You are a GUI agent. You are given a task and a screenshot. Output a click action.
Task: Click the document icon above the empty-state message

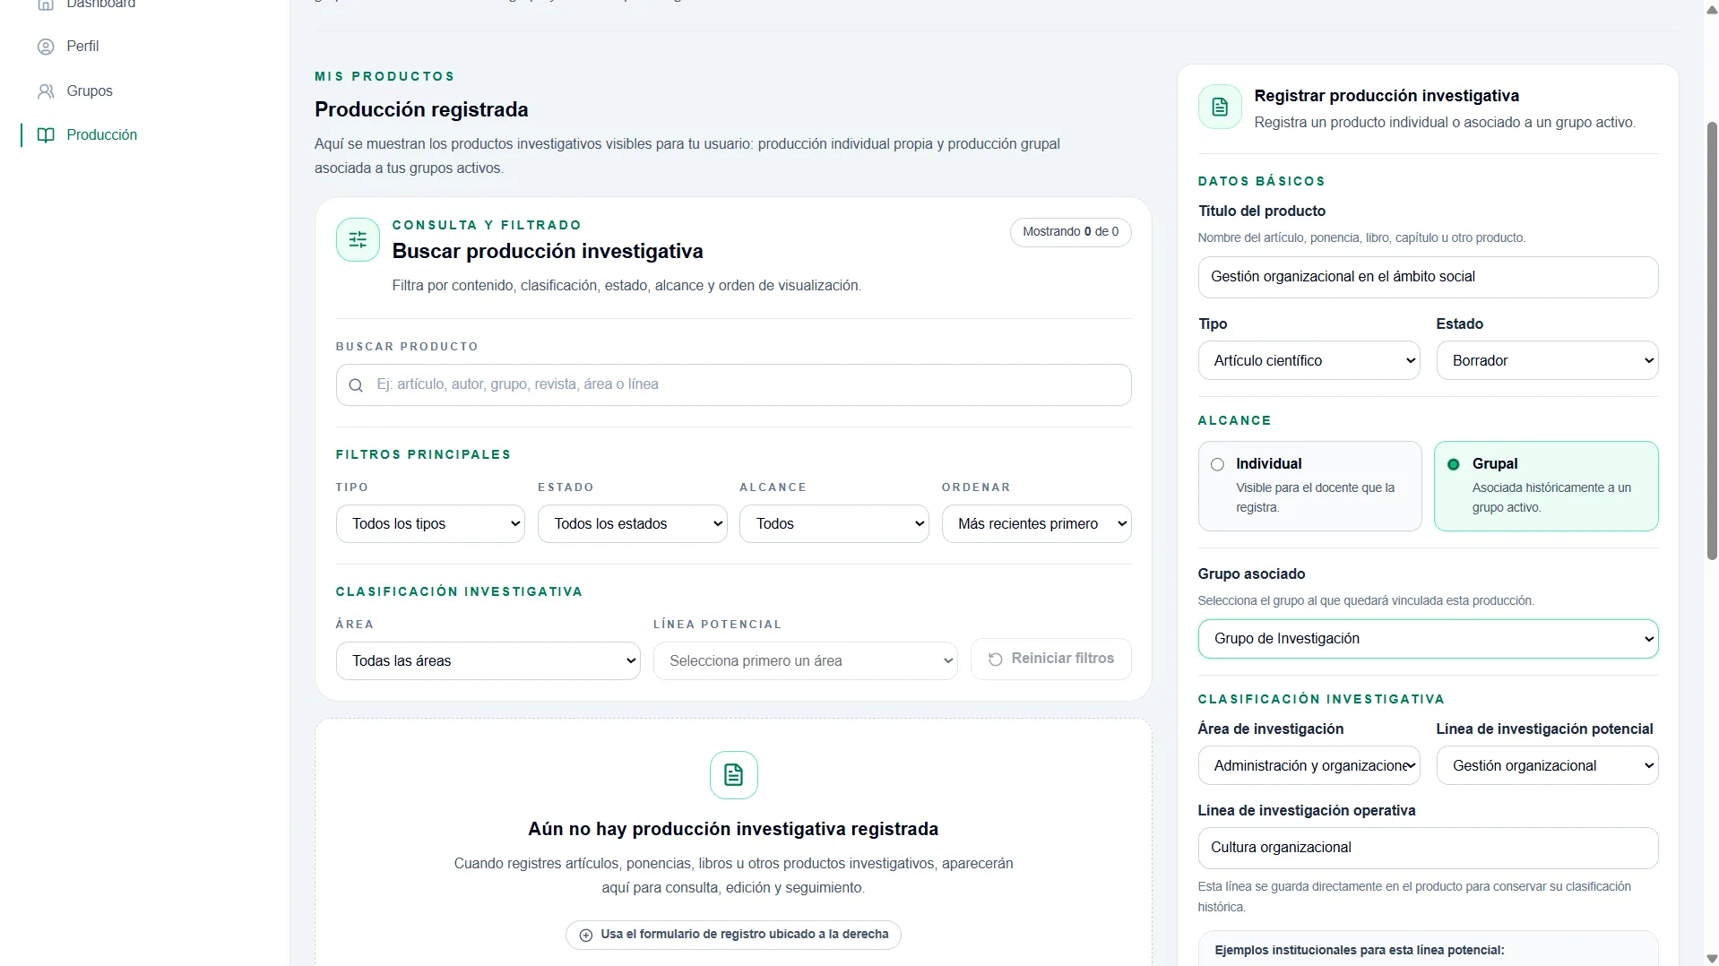(x=733, y=775)
